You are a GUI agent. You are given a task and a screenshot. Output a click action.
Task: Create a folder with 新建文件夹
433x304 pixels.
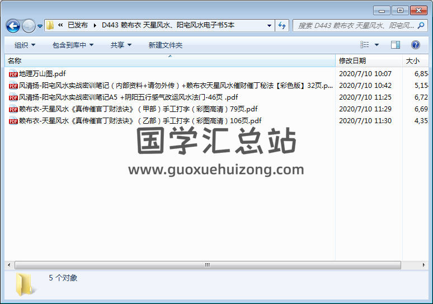point(166,45)
